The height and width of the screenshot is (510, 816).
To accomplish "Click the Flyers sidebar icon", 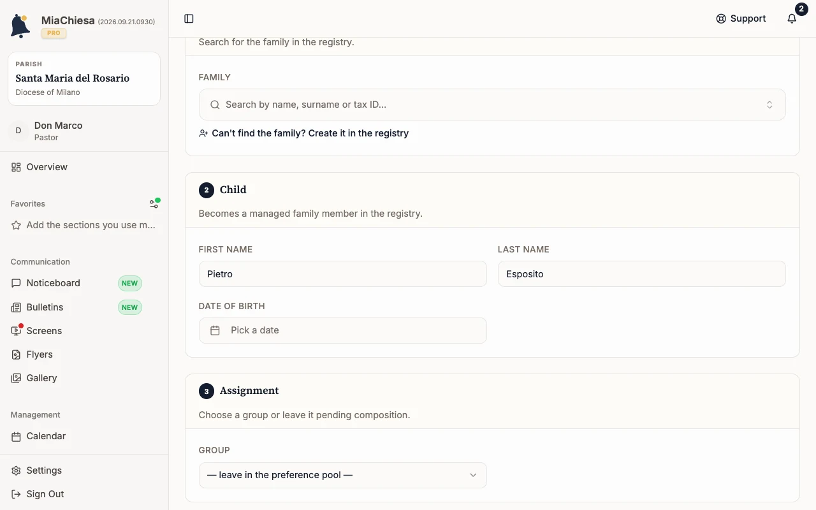I will 16,354.
